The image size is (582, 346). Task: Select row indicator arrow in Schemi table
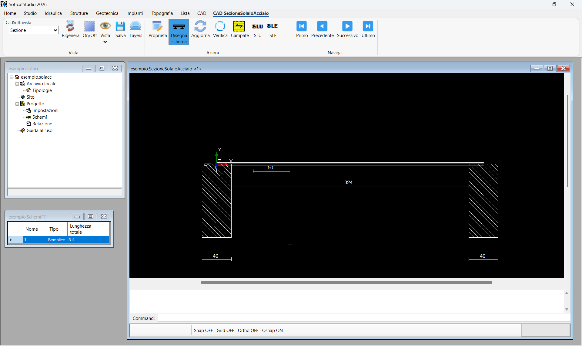pyautogui.click(x=11, y=240)
